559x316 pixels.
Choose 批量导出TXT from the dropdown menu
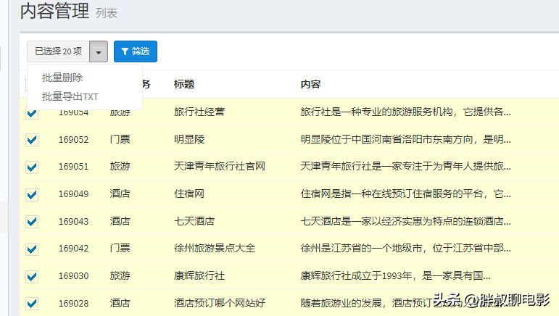click(70, 96)
